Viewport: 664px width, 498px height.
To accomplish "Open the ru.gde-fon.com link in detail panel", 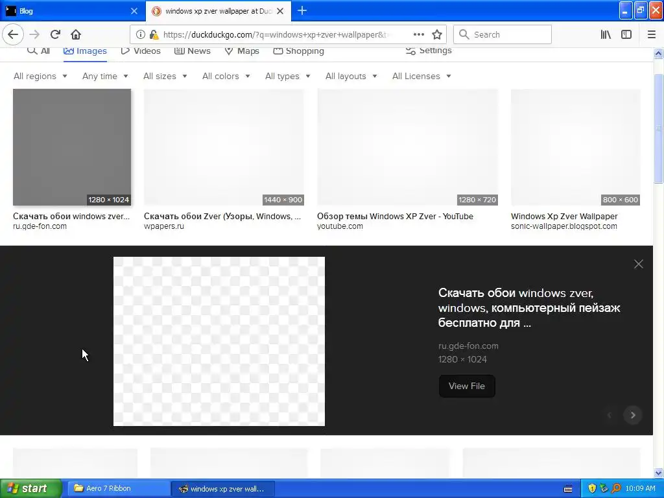I will coord(468,346).
